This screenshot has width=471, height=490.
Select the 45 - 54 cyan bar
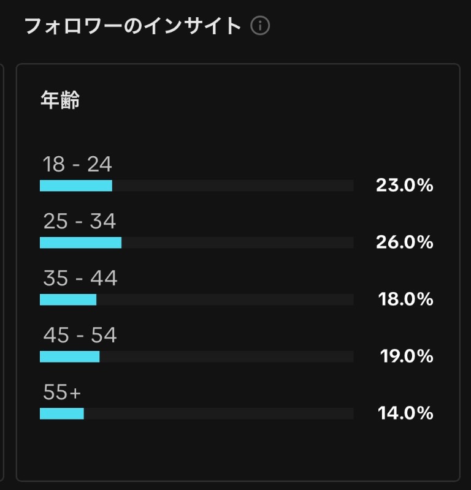tap(70, 356)
